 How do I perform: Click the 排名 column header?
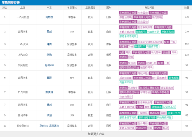point(5,8)
